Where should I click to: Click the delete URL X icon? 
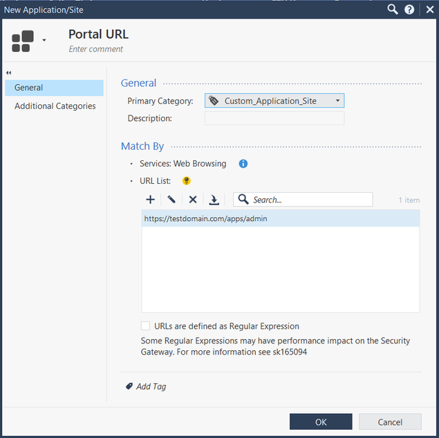(x=193, y=200)
